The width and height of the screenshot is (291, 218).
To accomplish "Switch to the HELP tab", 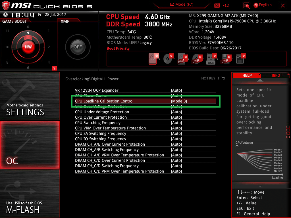I will coord(247,75).
